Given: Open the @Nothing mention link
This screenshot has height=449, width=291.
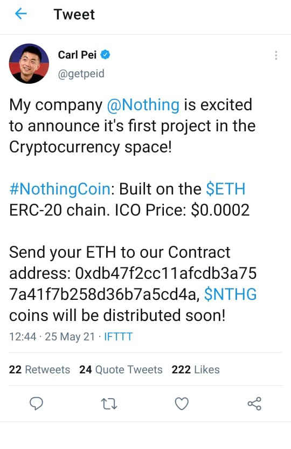Looking at the screenshot, I should (143, 105).
